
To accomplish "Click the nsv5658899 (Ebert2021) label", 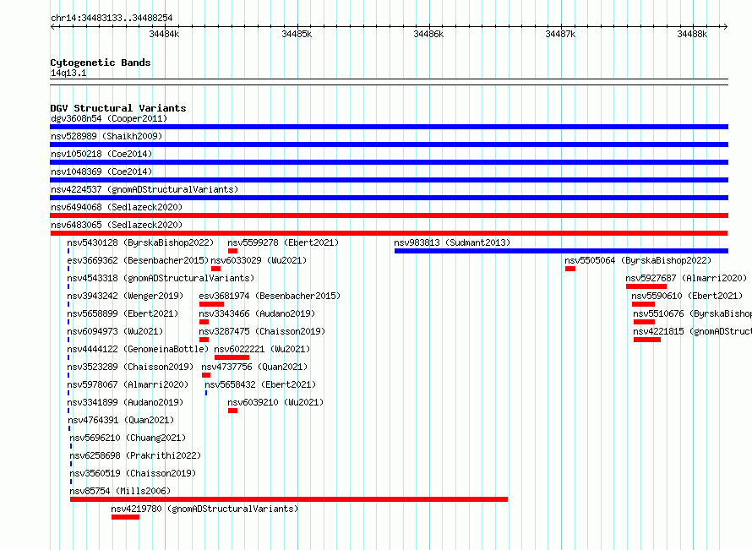I will (123, 313).
